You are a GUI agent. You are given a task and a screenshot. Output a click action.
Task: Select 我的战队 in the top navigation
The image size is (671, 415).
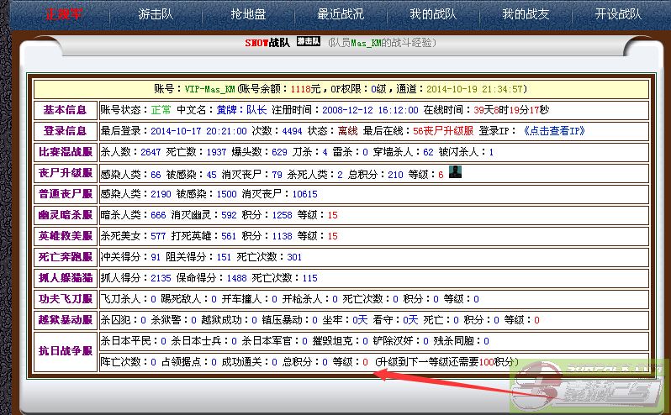[x=433, y=14]
